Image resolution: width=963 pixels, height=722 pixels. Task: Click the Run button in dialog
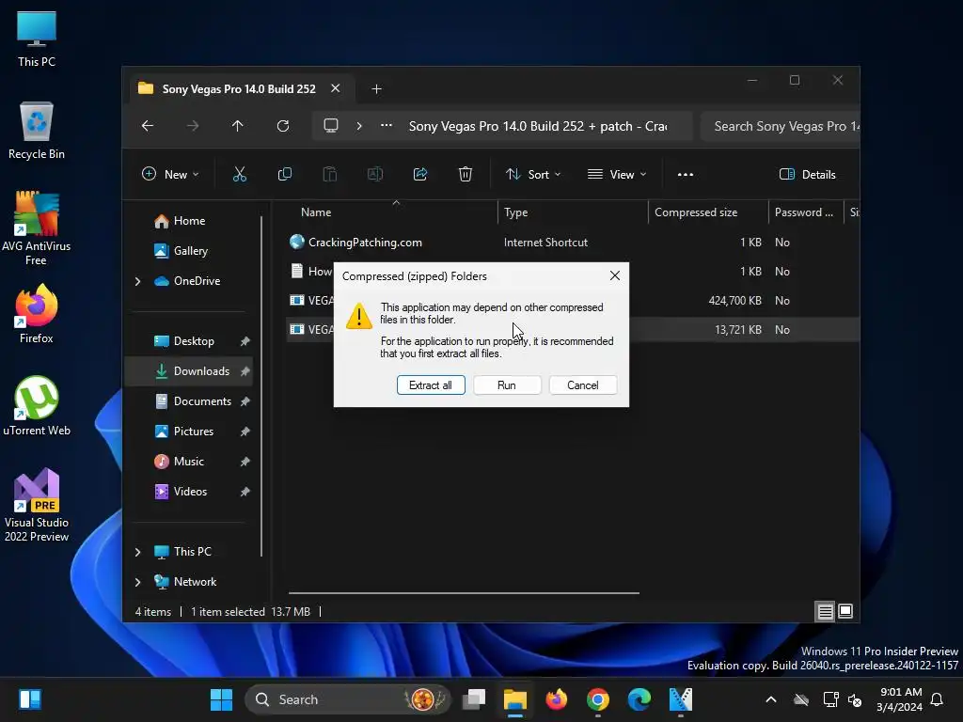(507, 385)
